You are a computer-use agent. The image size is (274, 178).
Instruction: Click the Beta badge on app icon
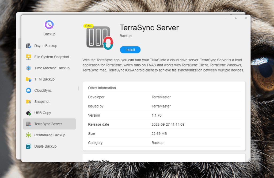click(88, 26)
